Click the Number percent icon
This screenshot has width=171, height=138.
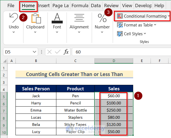[x=102, y=18]
